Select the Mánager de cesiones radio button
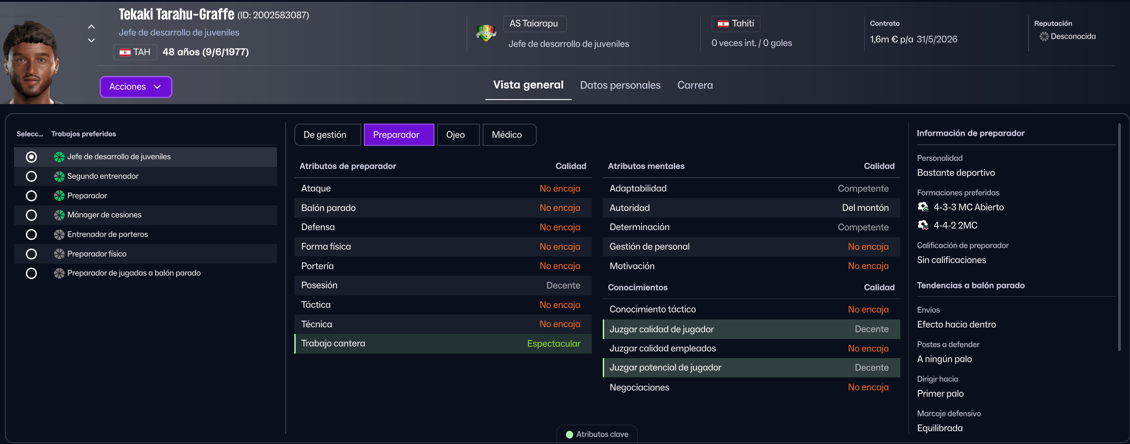Viewport: 1130px width, 444px height. click(x=31, y=215)
